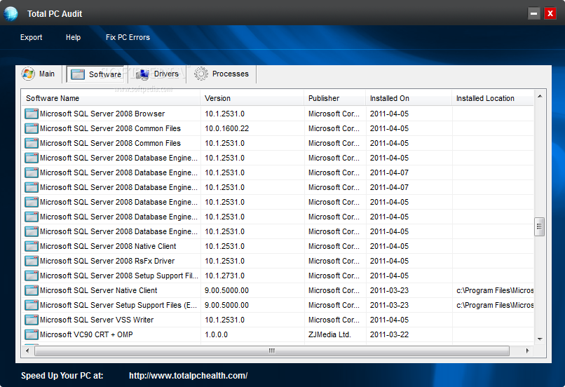The image size is (565, 387).
Task: Sort by Installed On column header
Action: [409, 98]
